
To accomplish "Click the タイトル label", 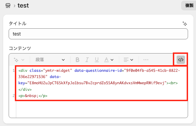I will coord(18,23).
